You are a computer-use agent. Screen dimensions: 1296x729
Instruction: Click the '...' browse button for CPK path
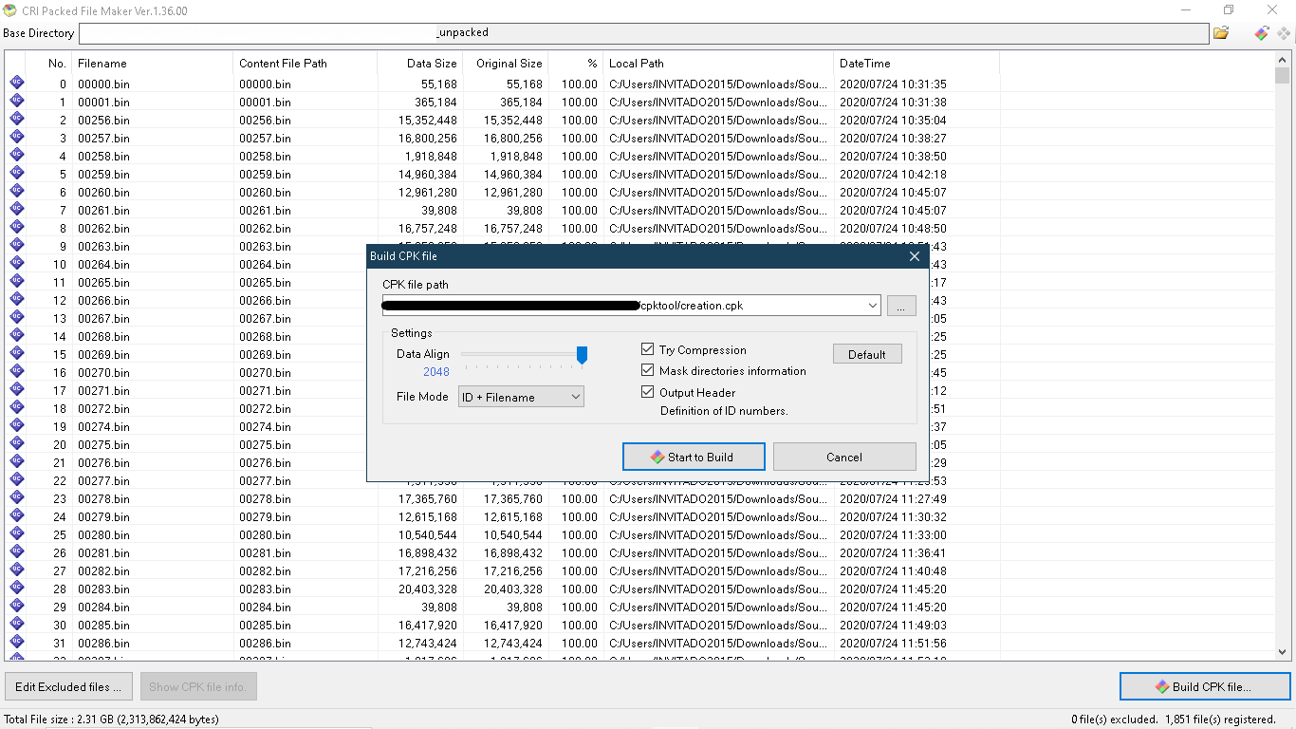pyautogui.click(x=901, y=306)
